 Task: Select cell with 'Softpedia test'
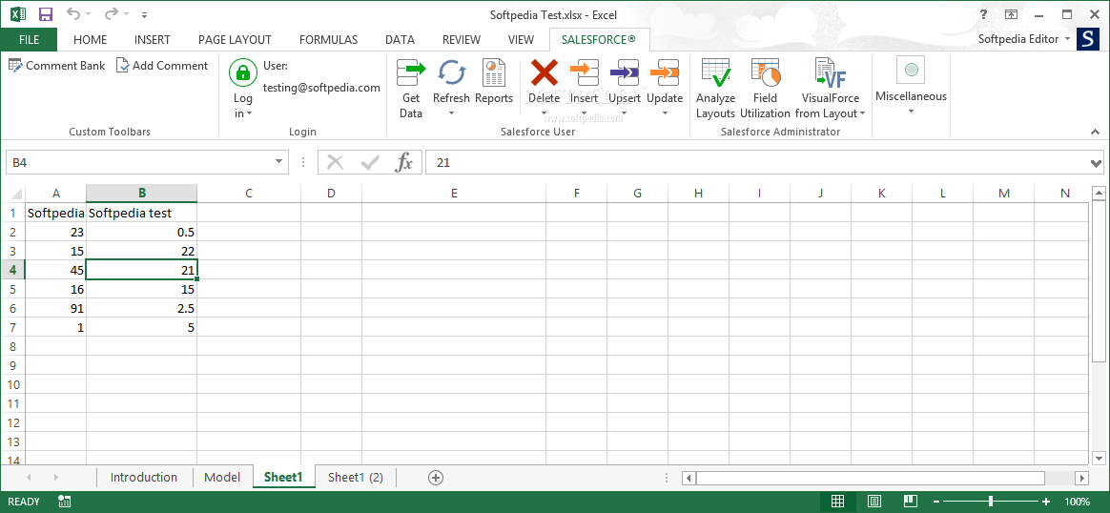(x=141, y=213)
